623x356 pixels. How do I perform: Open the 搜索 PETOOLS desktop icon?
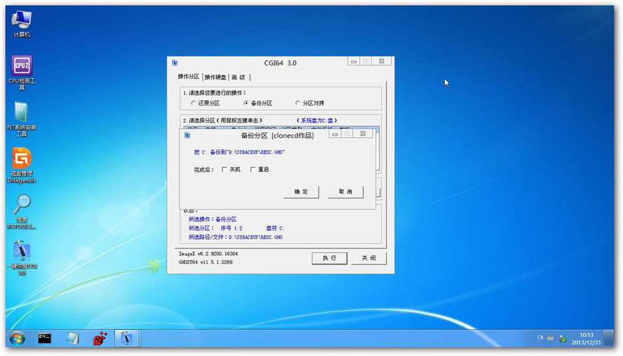coord(21,212)
